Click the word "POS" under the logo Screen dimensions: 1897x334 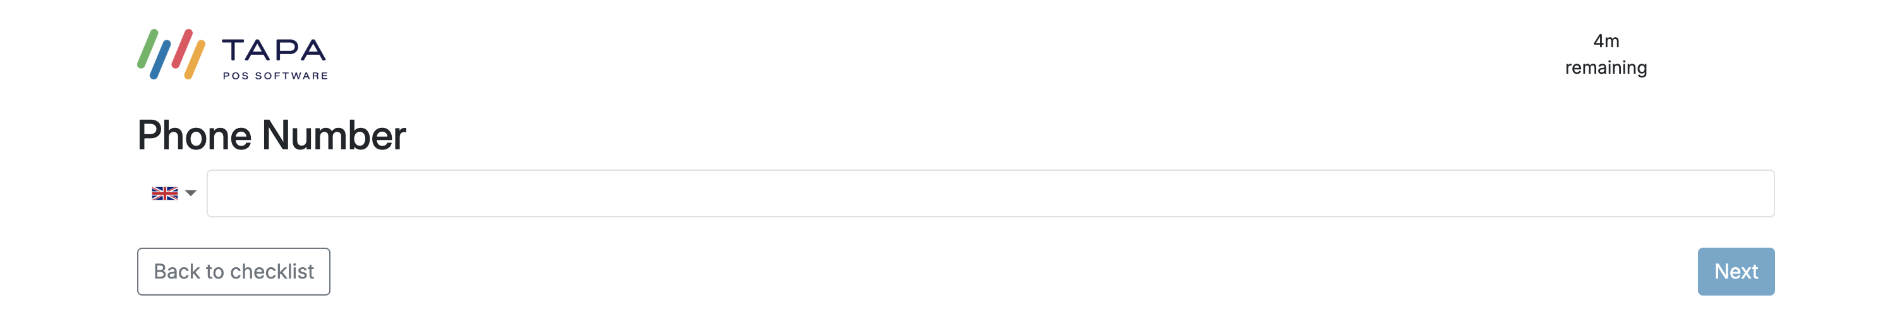point(236,76)
